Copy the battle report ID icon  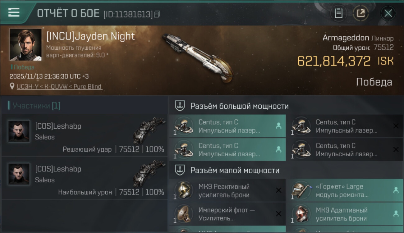pyautogui.click(x=157, y=14)
